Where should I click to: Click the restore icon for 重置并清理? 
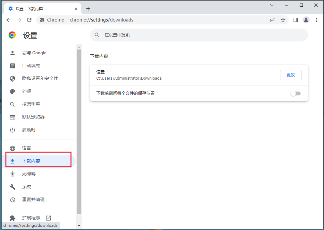[12, 199]
